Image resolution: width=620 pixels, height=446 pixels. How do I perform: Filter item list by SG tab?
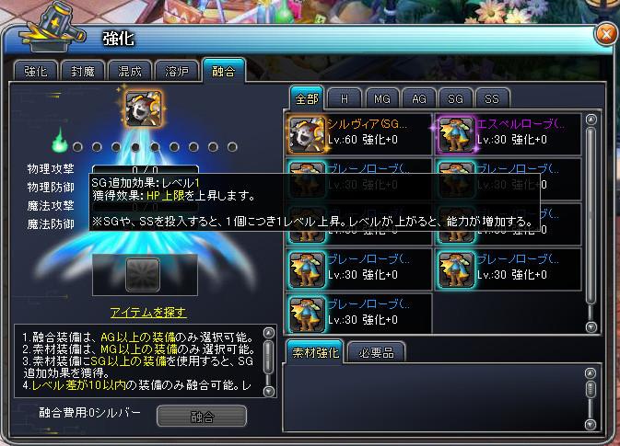(x=455, y=98)
